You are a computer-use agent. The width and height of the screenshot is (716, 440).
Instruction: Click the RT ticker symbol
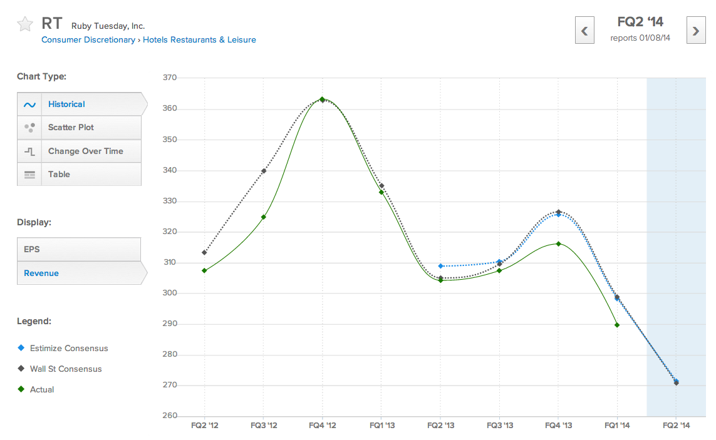51,23
